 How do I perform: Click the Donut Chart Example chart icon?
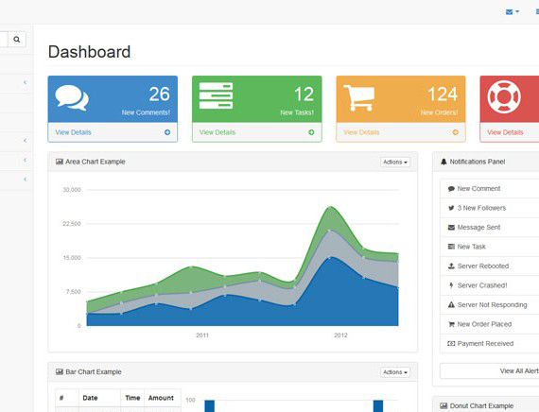tap(443, 405)
